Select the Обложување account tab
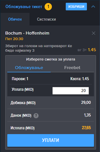 tap(29, 68)
